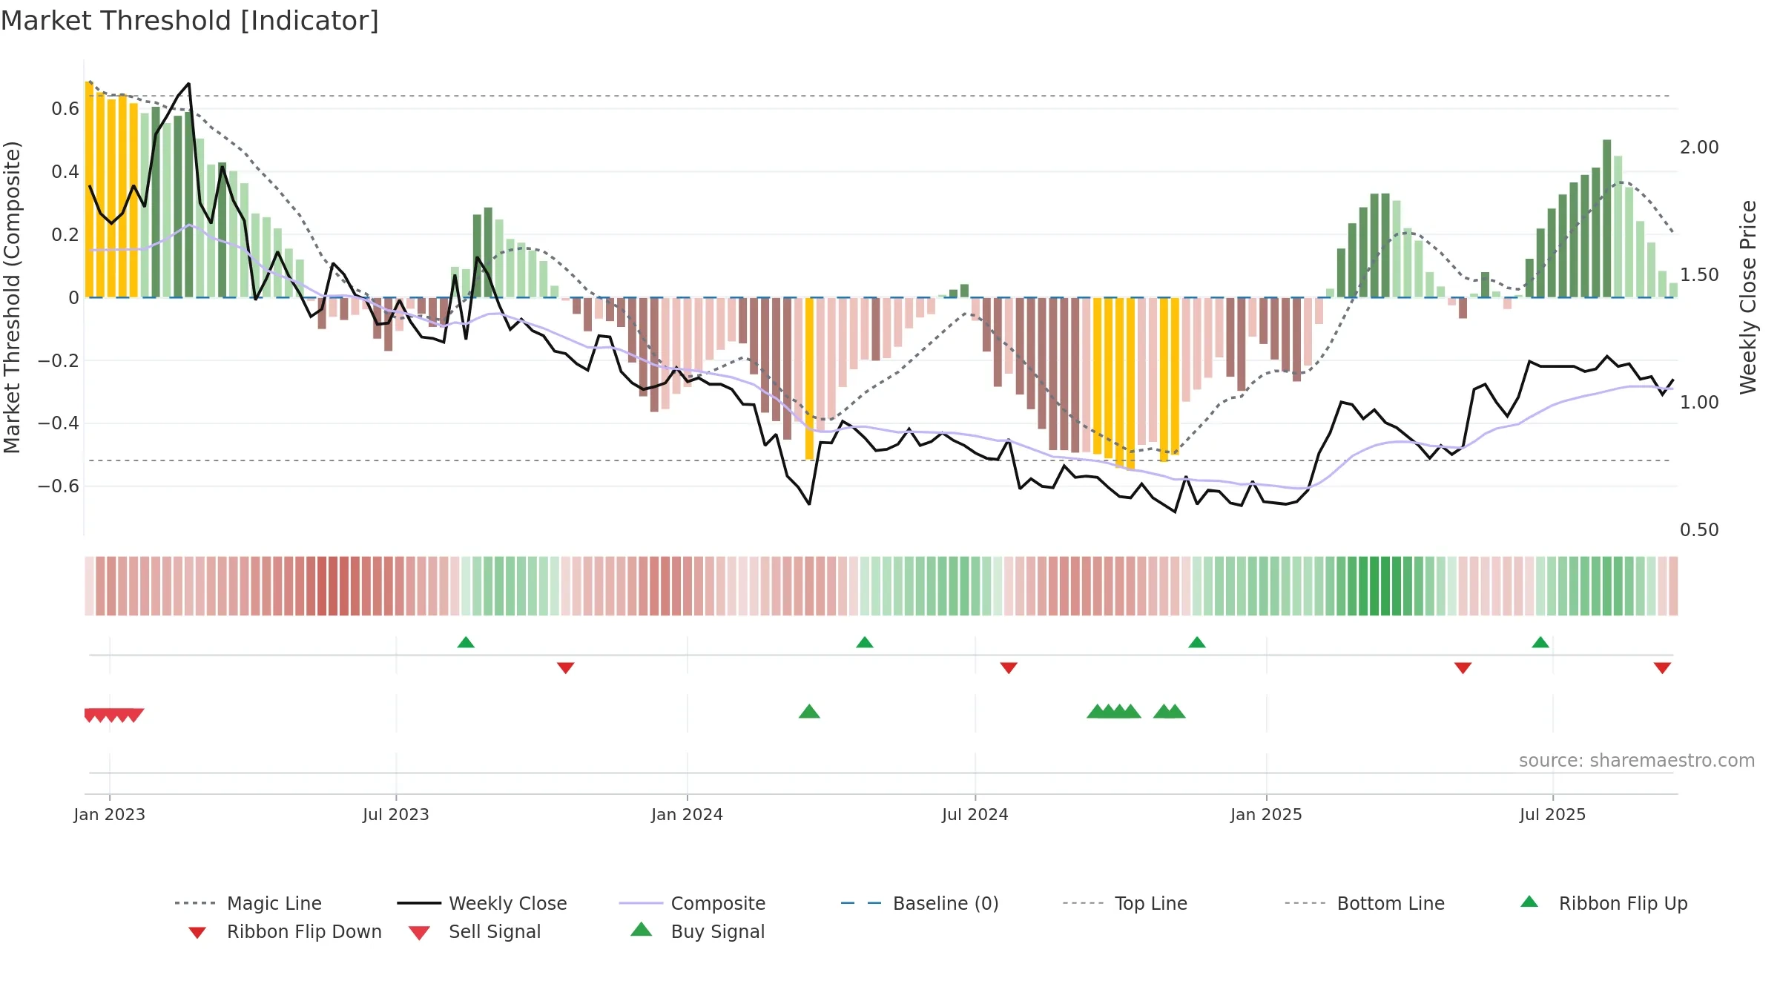Image resolution: width=1780 pixels, height=1001 pixels.
Task: Toggle the Baseline (0) legend entry
Action: (920, 903)
